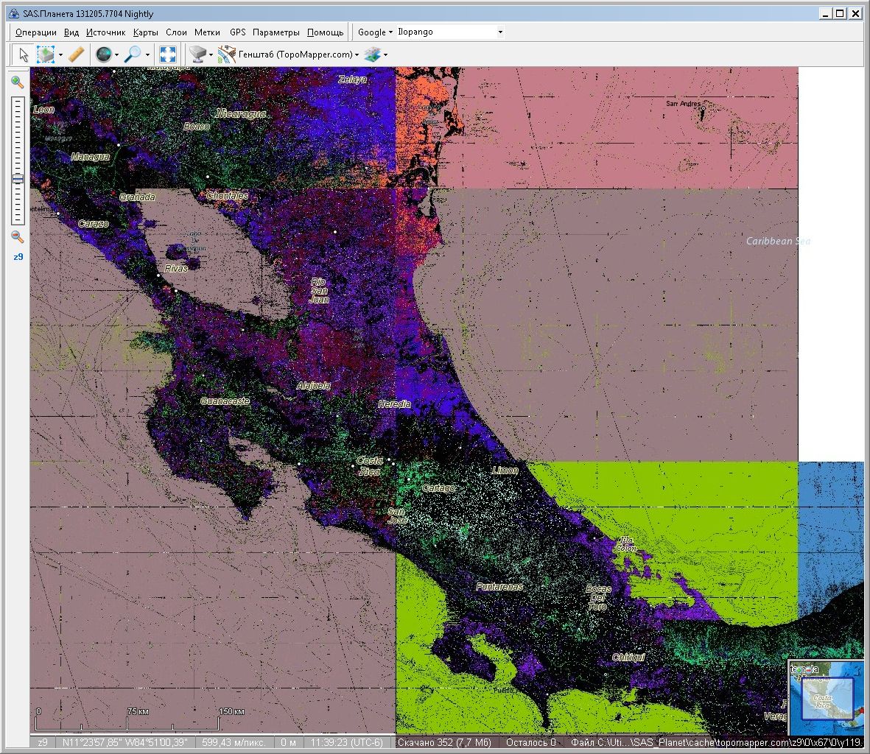Open the selection tool dropdown arrow

tap(60, 55)
